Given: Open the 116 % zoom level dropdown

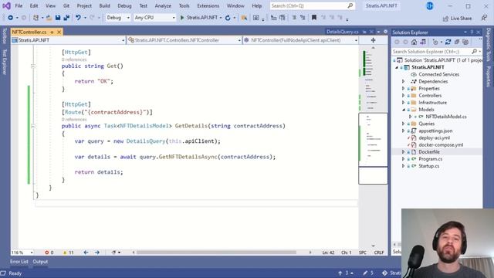Looking at the screenshot, I should click(x=22, y=253).
